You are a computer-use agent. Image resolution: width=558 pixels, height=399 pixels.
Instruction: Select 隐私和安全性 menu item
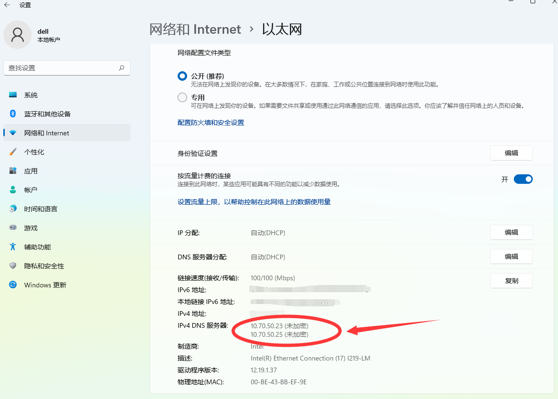tap(44, 266)
